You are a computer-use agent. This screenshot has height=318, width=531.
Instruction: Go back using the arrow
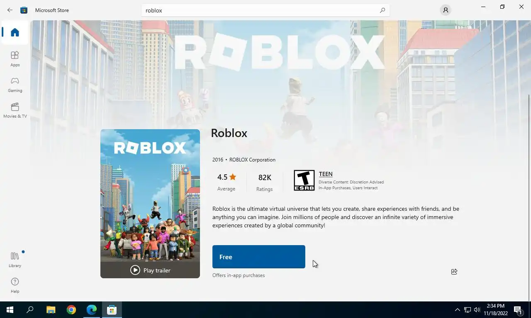(x=10, y=10)
